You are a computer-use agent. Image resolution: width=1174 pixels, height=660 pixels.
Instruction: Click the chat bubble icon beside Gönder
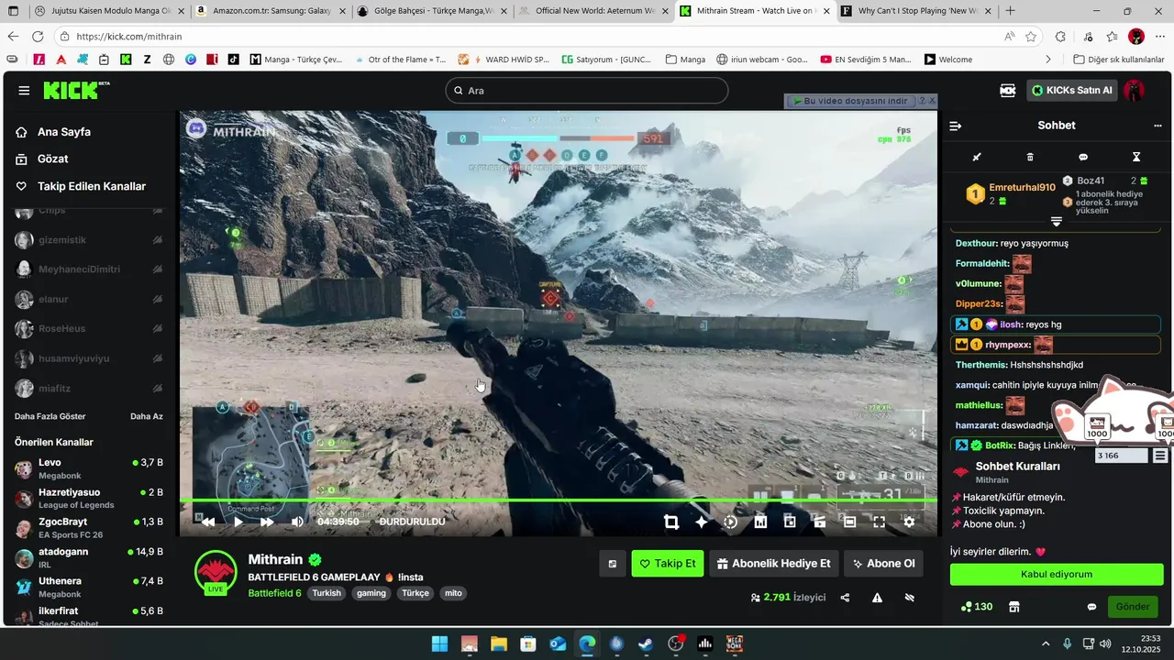point(1091,607)
